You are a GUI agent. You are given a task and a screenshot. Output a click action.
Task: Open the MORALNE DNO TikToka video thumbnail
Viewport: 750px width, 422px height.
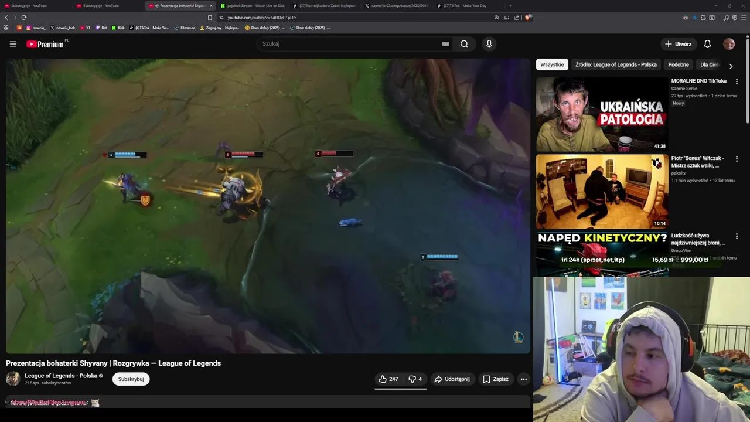point(602,114)
